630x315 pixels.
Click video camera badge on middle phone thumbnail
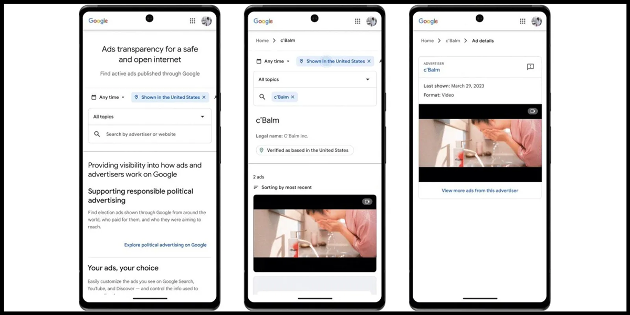coord(367,202)
